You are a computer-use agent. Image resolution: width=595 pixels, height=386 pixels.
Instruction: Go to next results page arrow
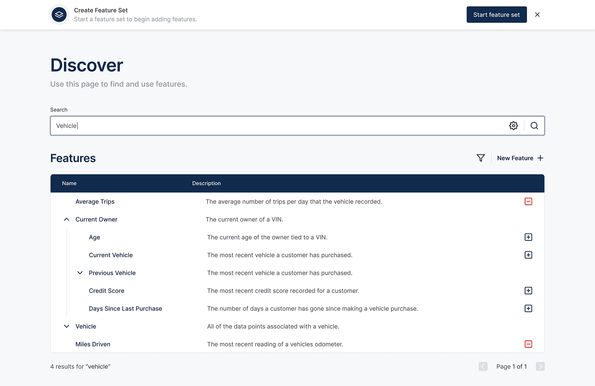540,366
